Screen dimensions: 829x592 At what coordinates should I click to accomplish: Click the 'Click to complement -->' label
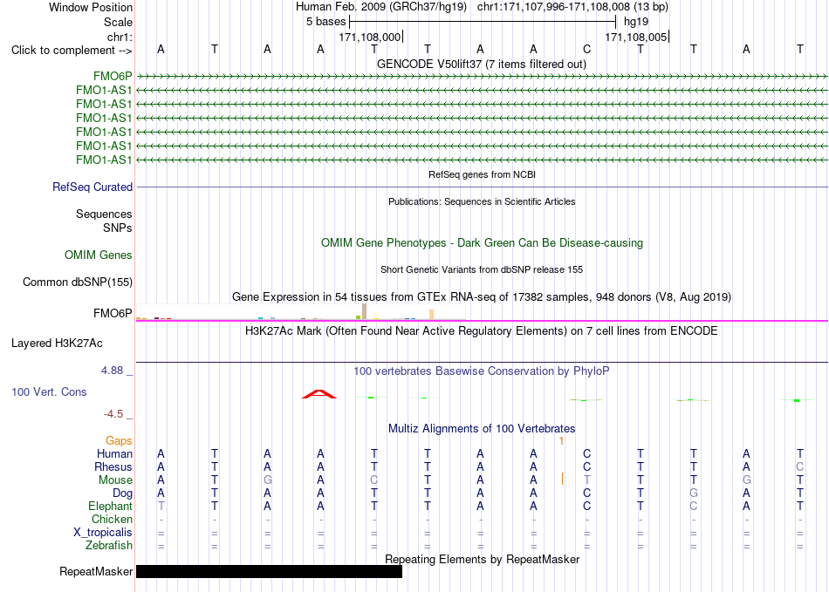[72, 51]
